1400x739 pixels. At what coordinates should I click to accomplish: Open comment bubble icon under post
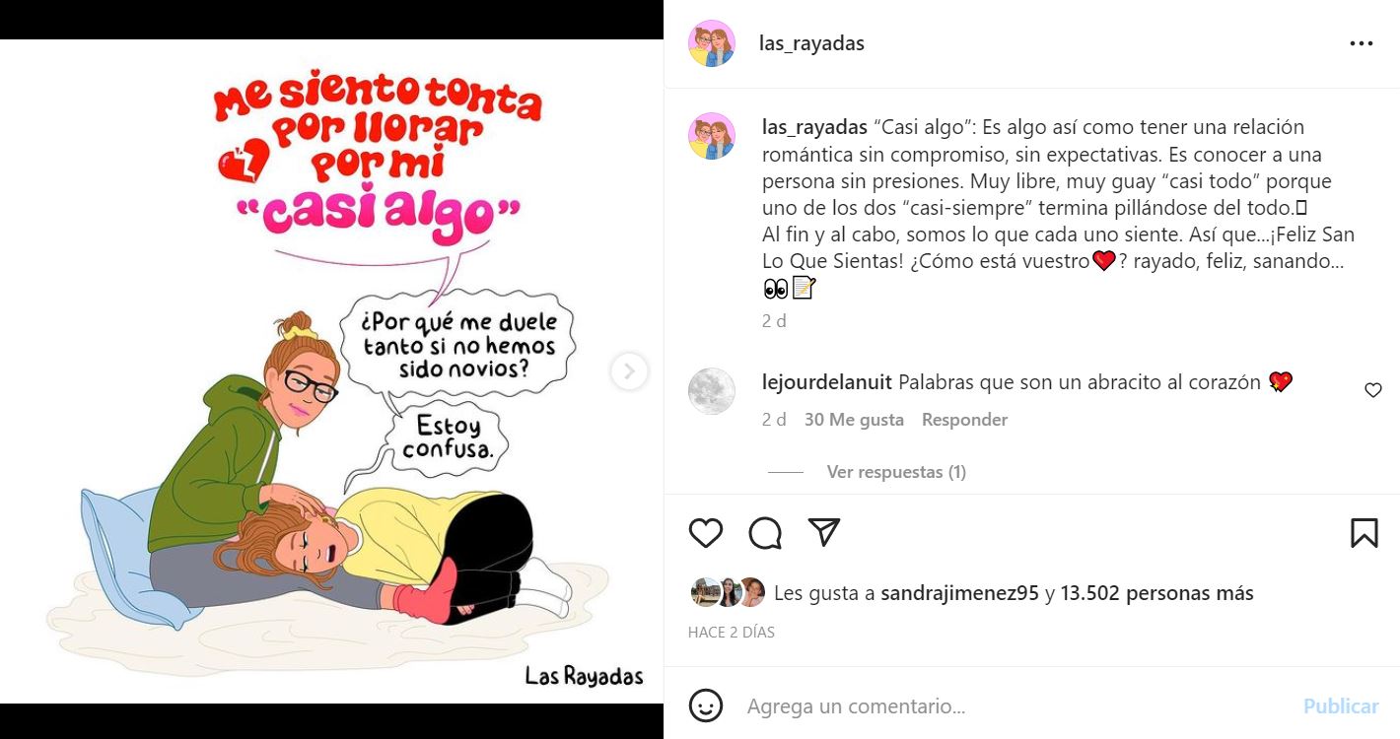[x=765, y=533]
